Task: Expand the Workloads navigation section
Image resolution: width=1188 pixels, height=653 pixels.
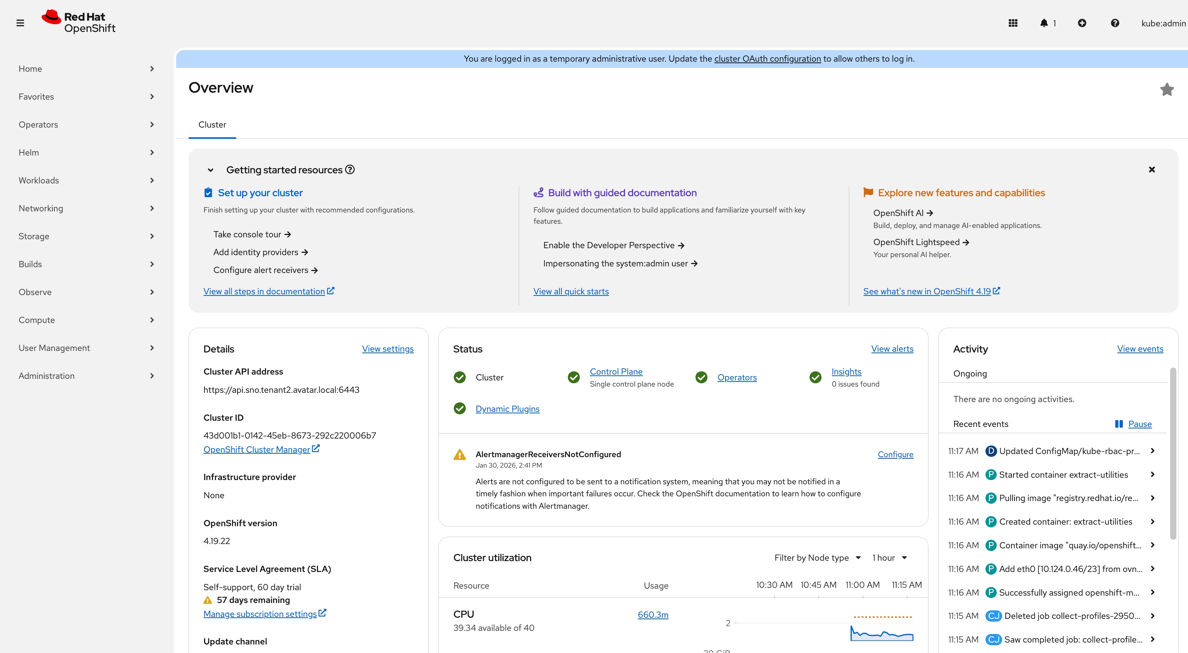Action: [x=87, y=180]
